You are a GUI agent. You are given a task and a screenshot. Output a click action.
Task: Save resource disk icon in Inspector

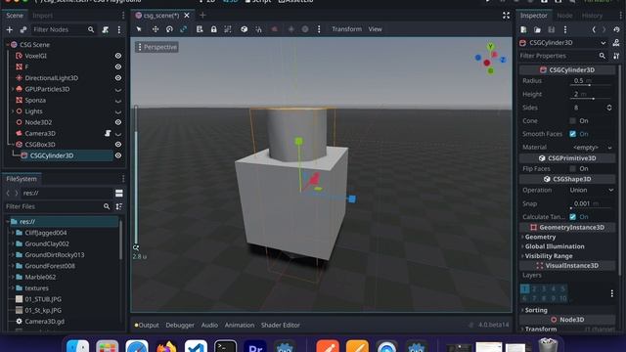pyautogui.click(x=552, y=29)
